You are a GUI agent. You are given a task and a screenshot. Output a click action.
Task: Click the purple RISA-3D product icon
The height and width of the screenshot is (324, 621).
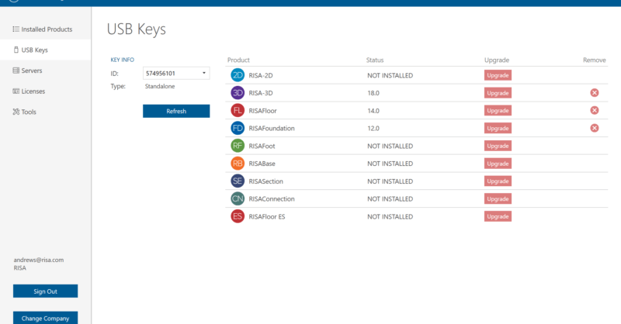click(238, 93)
